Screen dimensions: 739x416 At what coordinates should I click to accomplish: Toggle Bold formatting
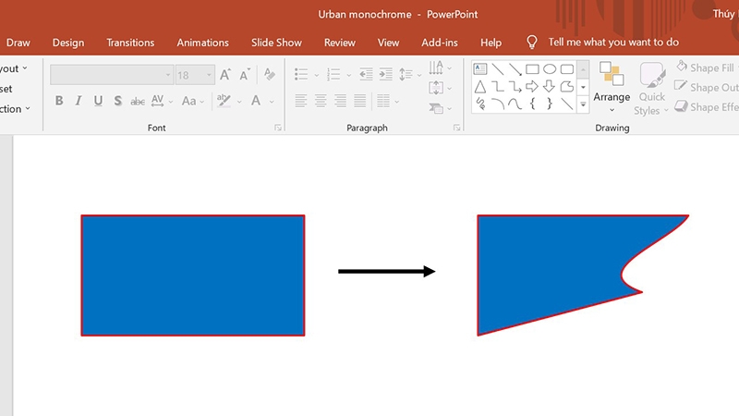pos(59,101)
